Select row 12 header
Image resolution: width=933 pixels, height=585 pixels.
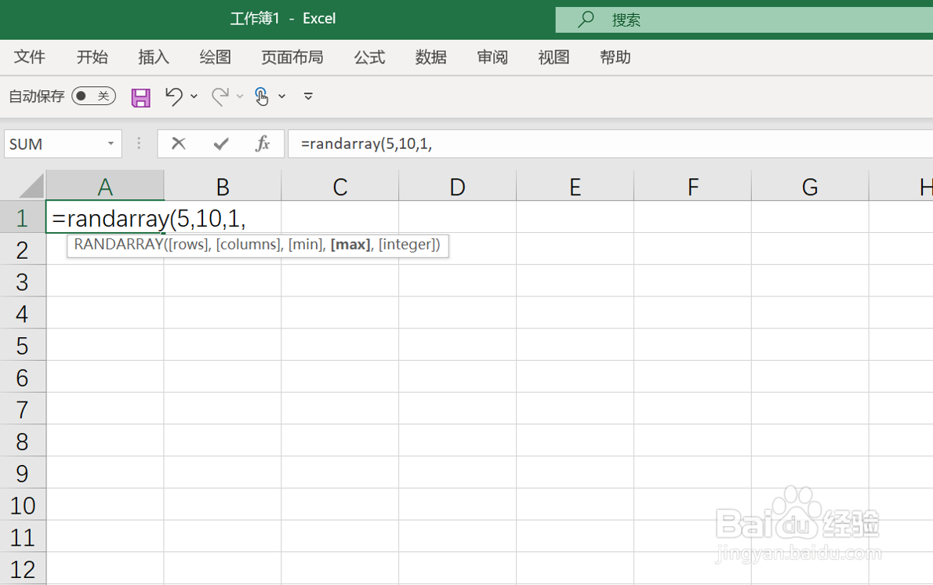point(23,569)
